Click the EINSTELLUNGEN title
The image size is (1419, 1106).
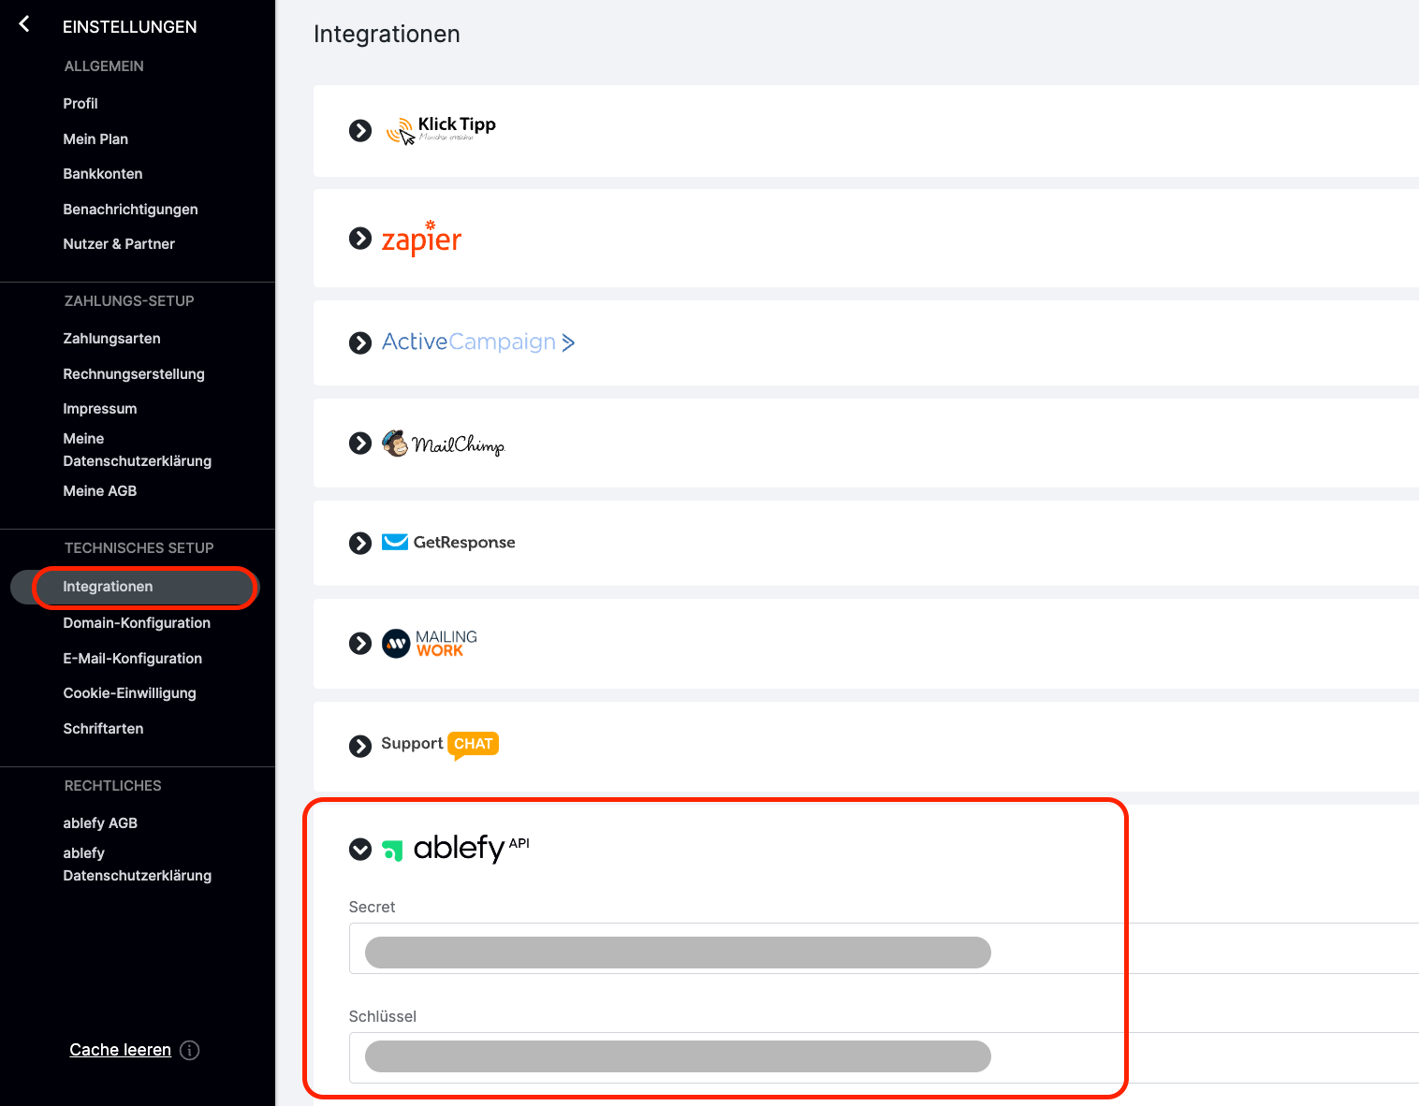click(x=129, y=27)
